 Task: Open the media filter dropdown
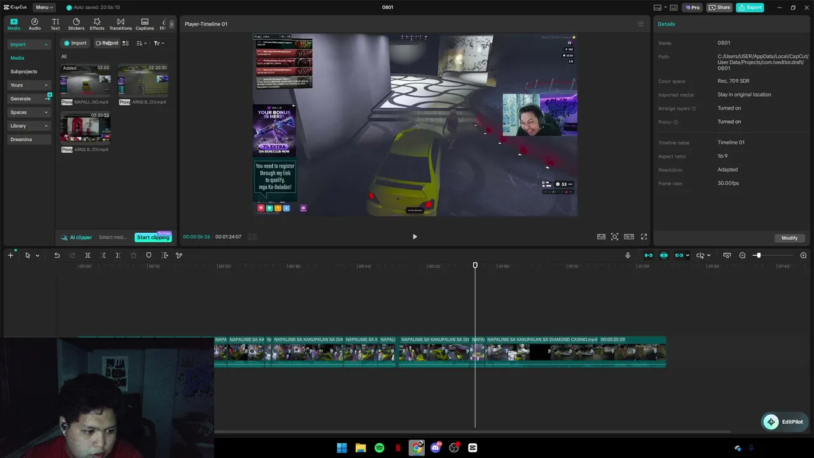click(x=159, y=43)
